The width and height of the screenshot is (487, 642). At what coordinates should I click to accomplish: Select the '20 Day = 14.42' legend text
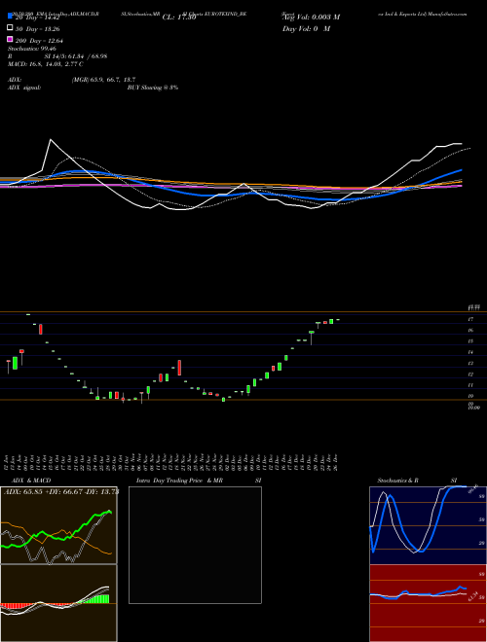pos(38,18)
